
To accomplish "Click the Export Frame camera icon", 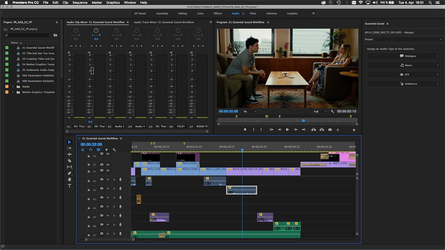I will click(330, 130).
